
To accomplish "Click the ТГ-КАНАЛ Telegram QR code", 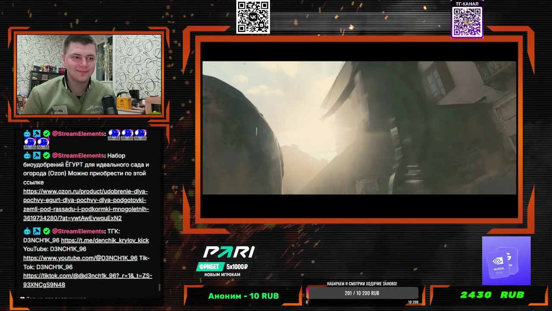I will [467, 22].
